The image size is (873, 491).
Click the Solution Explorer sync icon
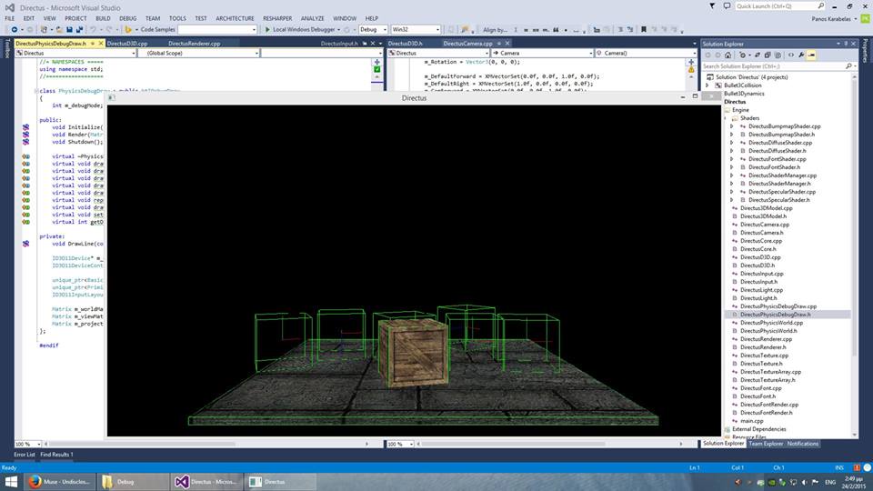pyautogui.click(x=758, y=55)
